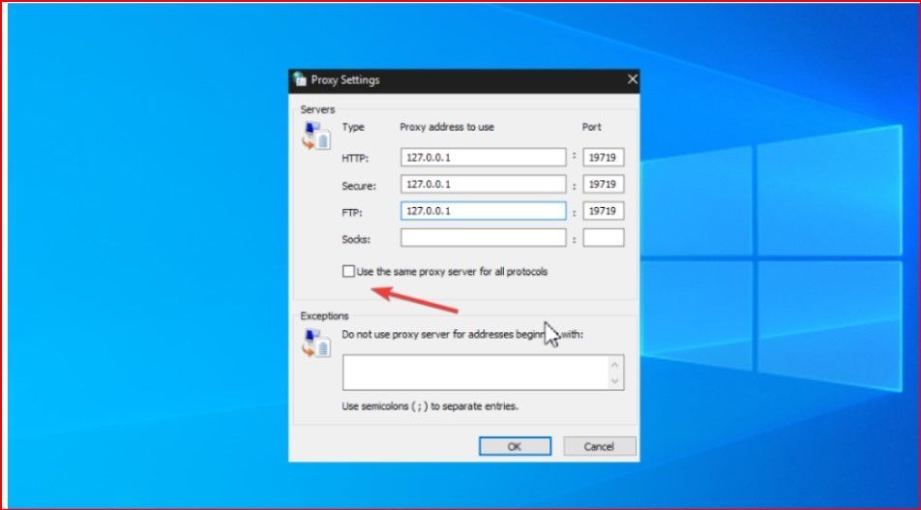Click the Secure proxy address field
Viewport: 921px width, 510px height.
click(x=484, y=185)
